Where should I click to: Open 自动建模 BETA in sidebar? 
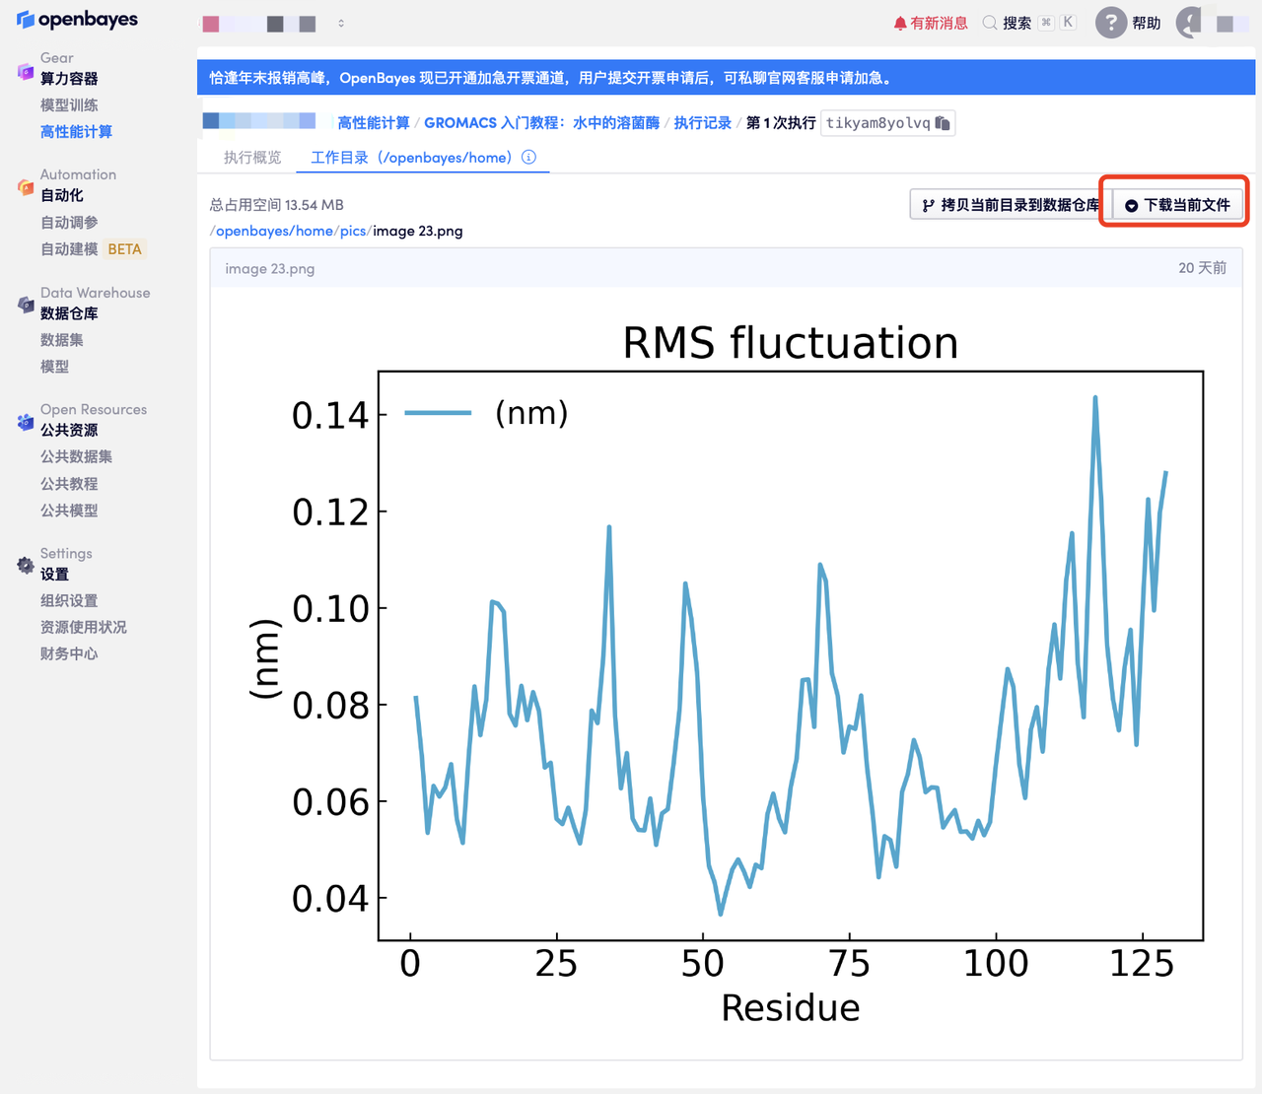pyautogui.click(x=91, y=249)
